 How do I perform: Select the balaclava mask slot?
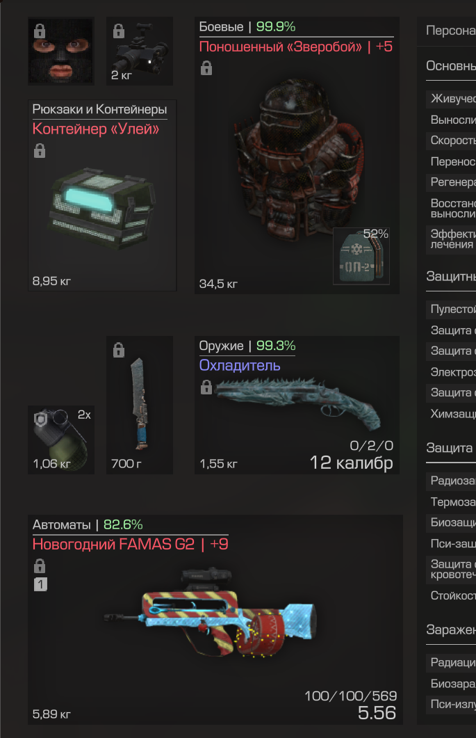click(61, 51)
